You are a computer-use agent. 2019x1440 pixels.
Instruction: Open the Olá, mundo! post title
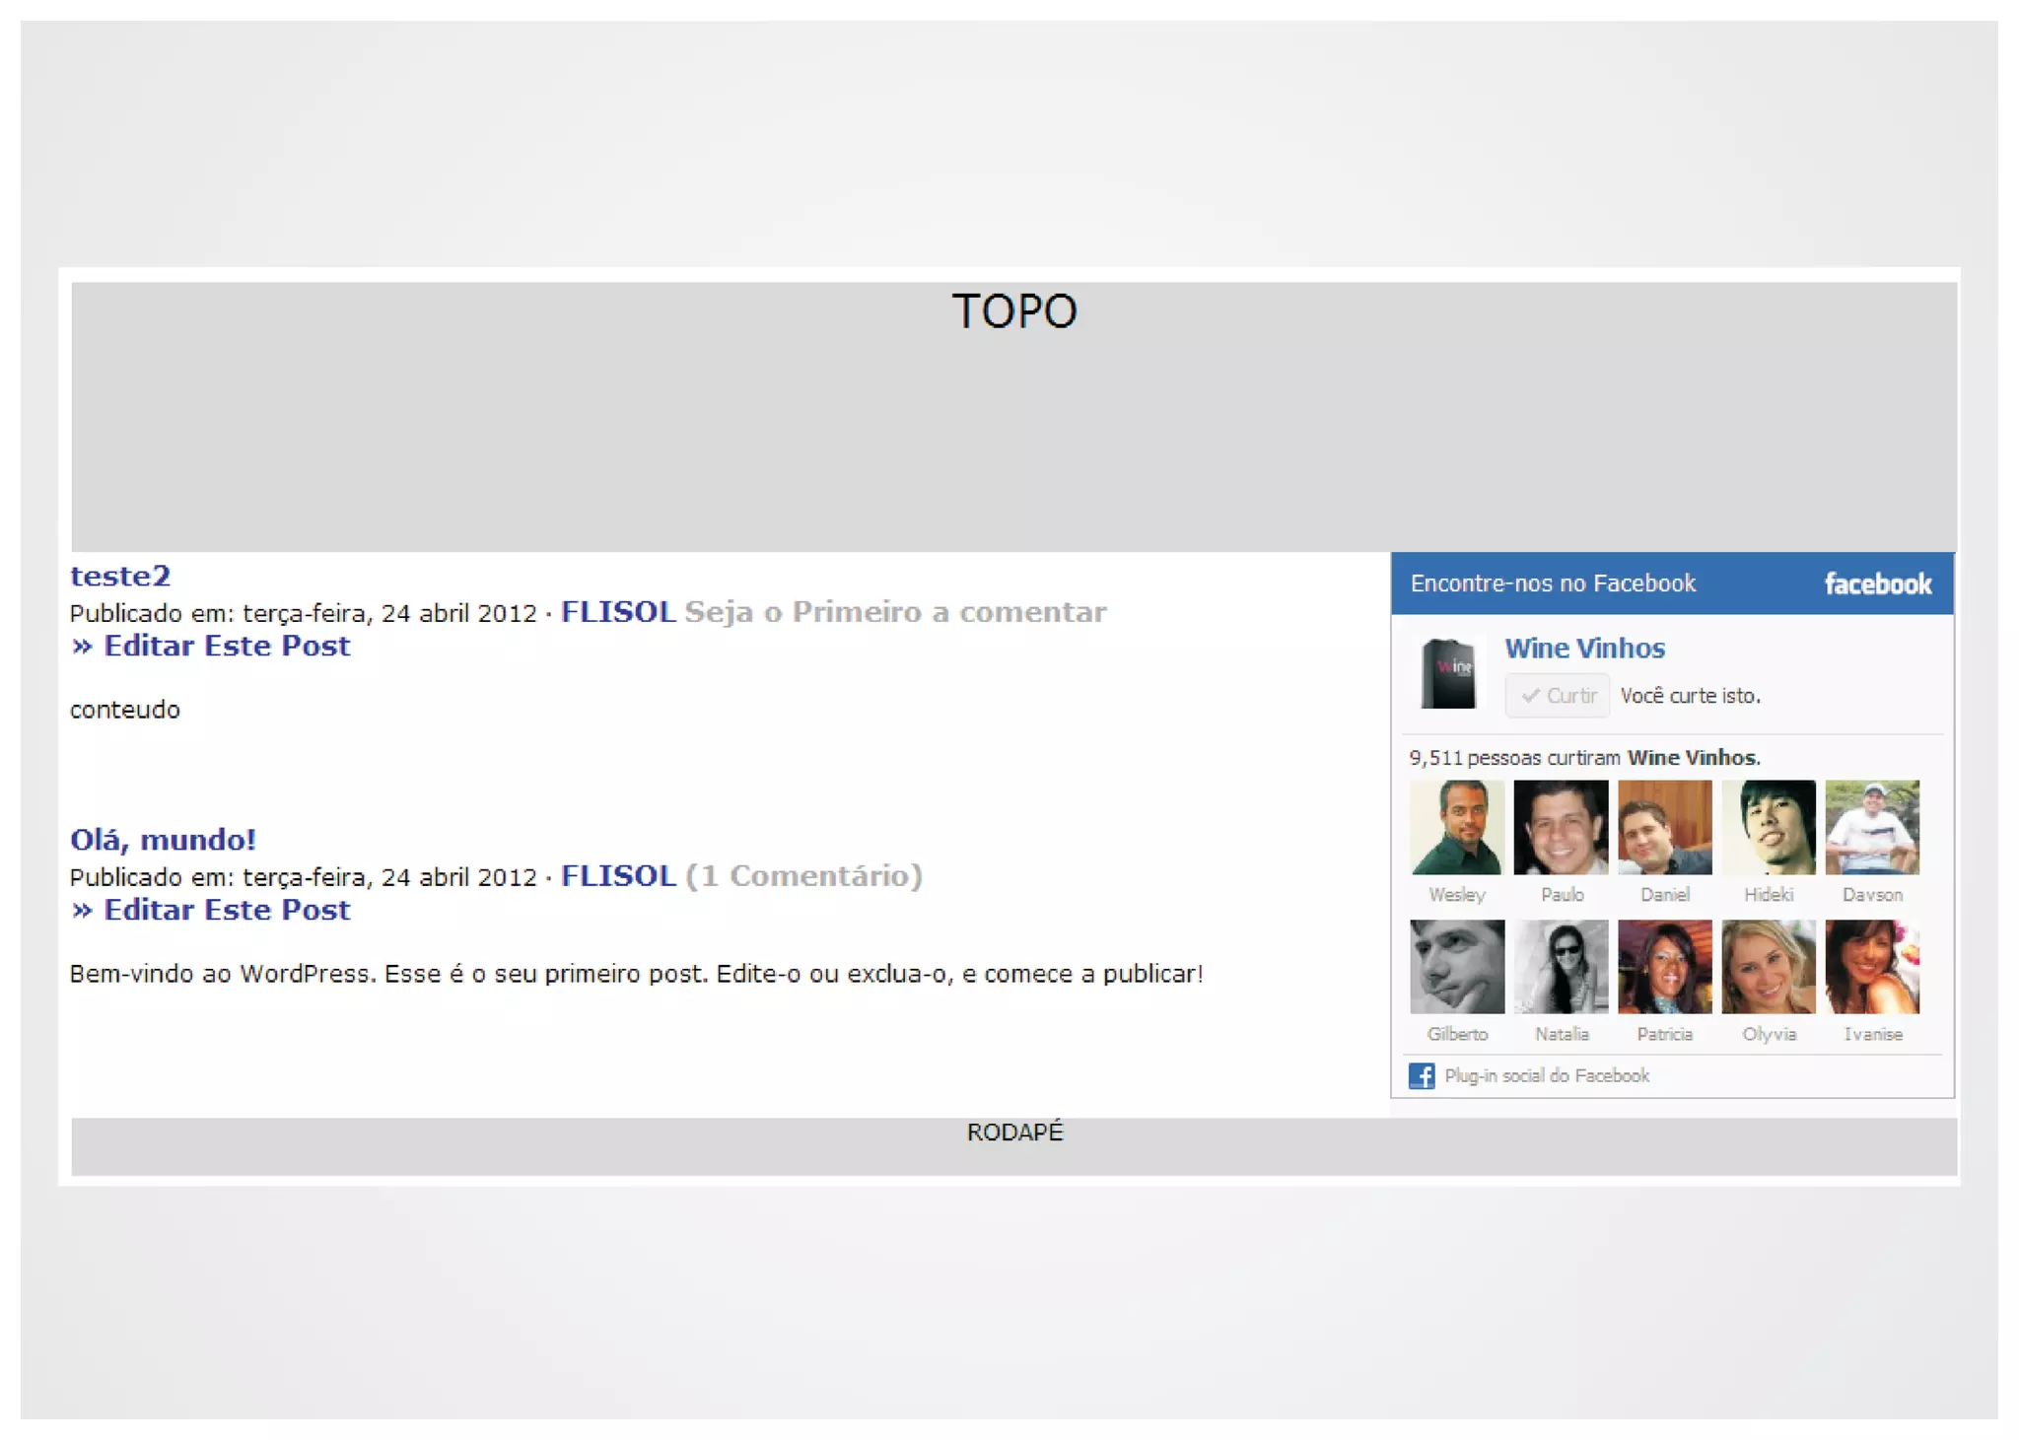163,840
